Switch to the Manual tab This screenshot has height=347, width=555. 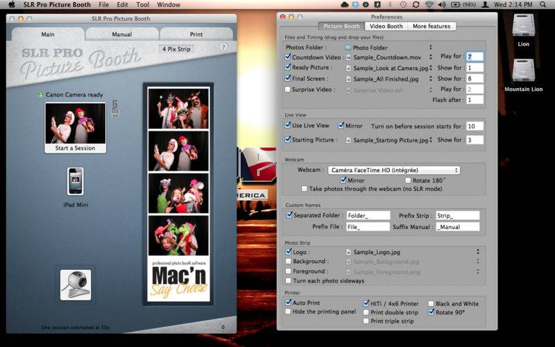[x=122, y=34]
